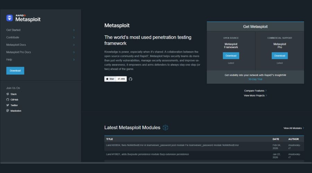Image resolution: width=312 pixels, height=173 pixels.
Task: Expand the Metasploit Pro Docs chevron
Action: coord(74,52)
